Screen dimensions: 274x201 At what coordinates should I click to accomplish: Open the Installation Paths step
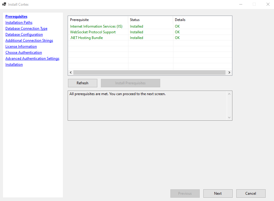coord(19,22)
